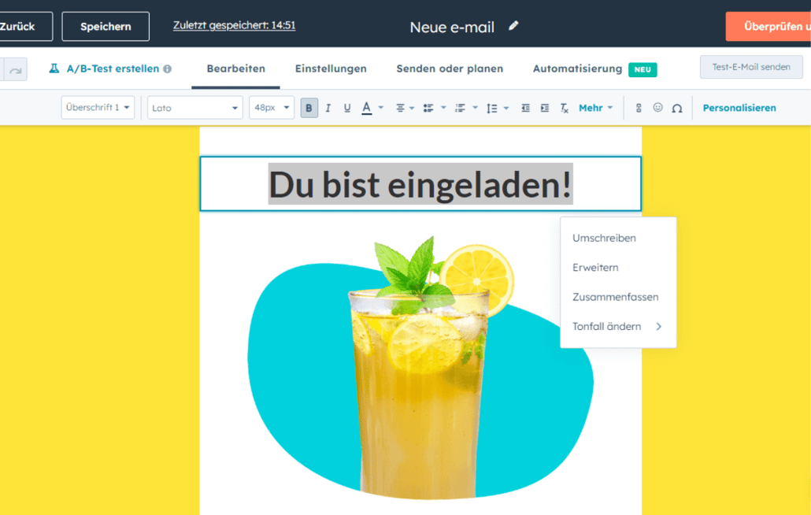Click the decrease indent icon
811x515 pixels.
click(x=526, y=108)
